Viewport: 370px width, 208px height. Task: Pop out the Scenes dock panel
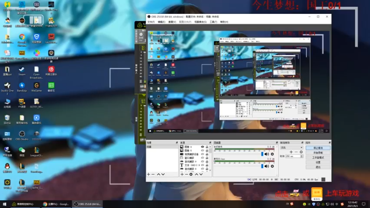pyautogui.click(x=177, y=143)
